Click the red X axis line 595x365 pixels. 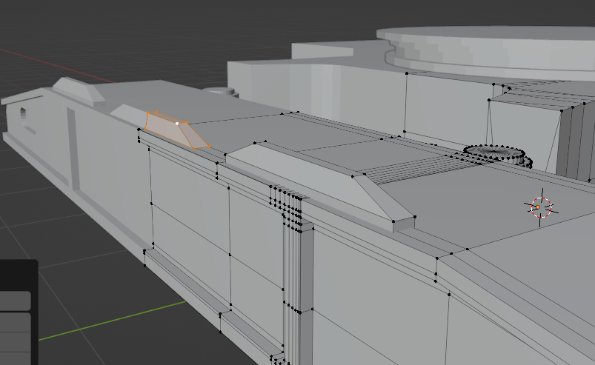pos(57,66)
